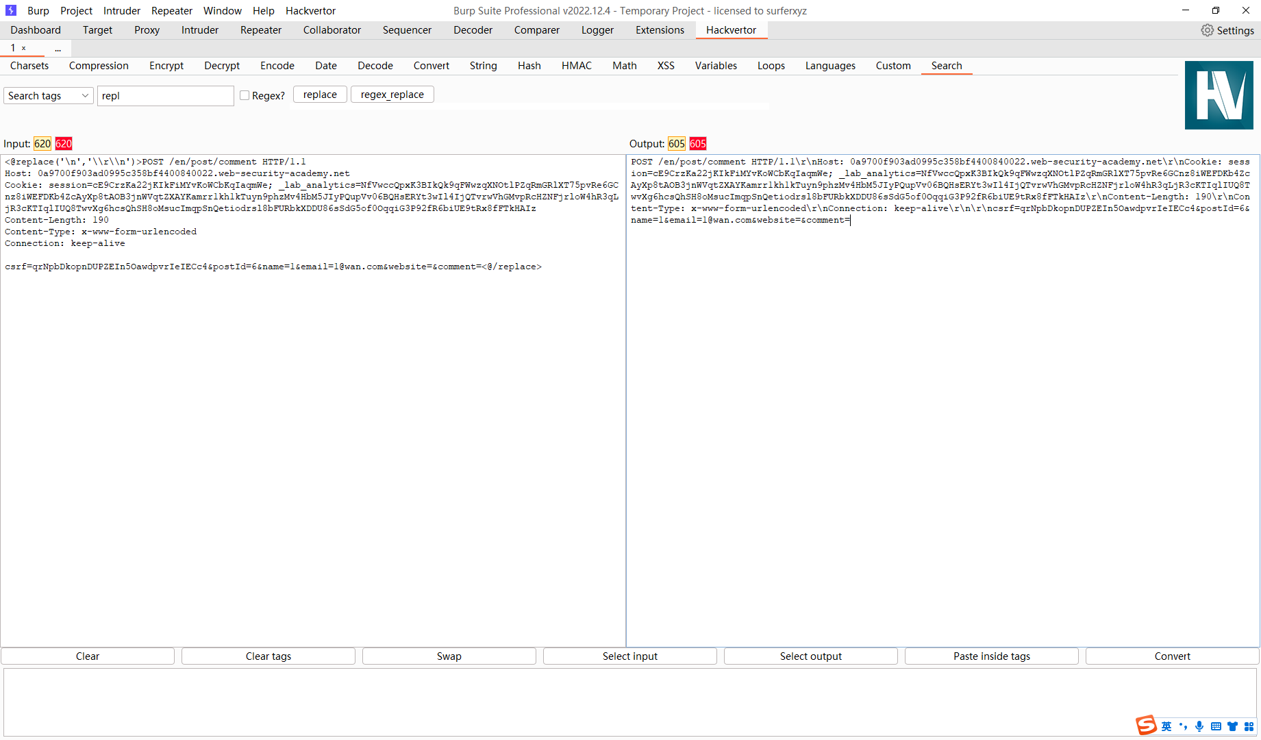Open the Burp menu
Screen dimensions: 1261x740
(38, 10)
